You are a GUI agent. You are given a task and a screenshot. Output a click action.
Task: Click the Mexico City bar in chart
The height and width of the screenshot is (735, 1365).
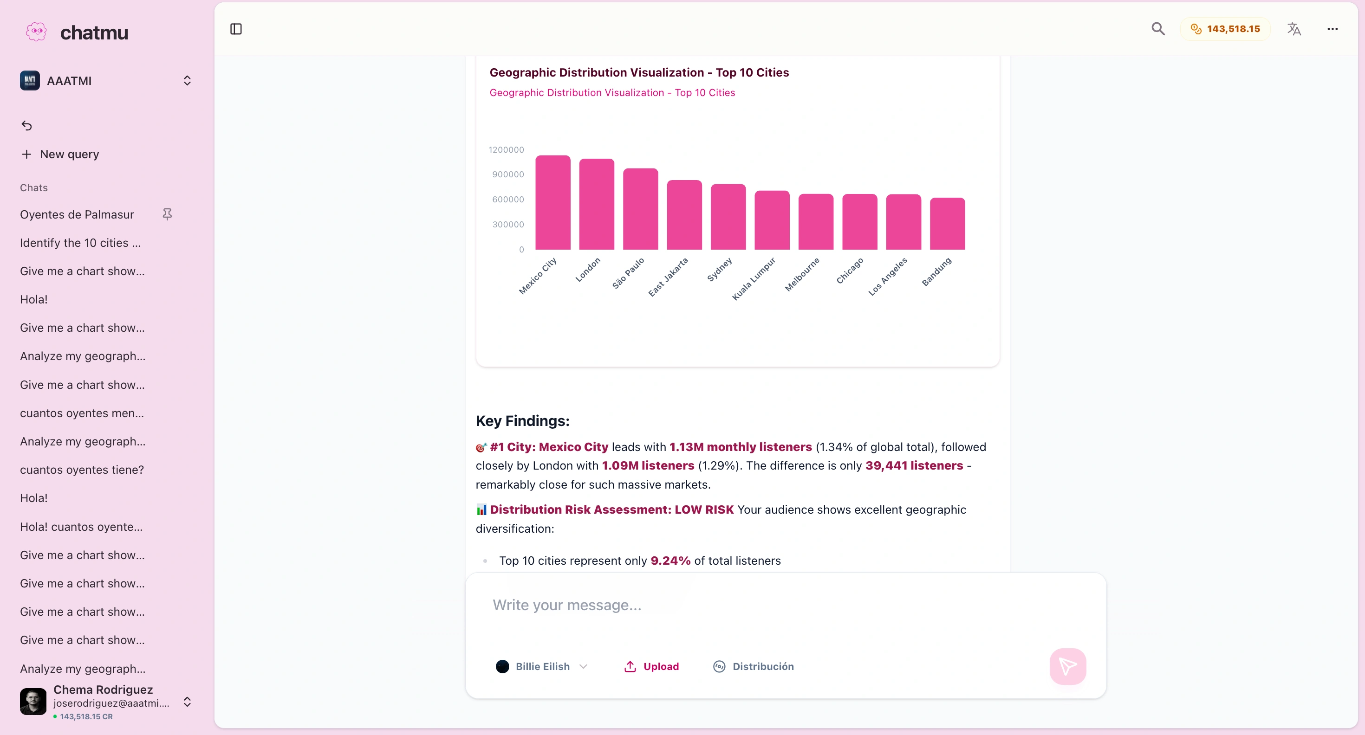[552, 202]
